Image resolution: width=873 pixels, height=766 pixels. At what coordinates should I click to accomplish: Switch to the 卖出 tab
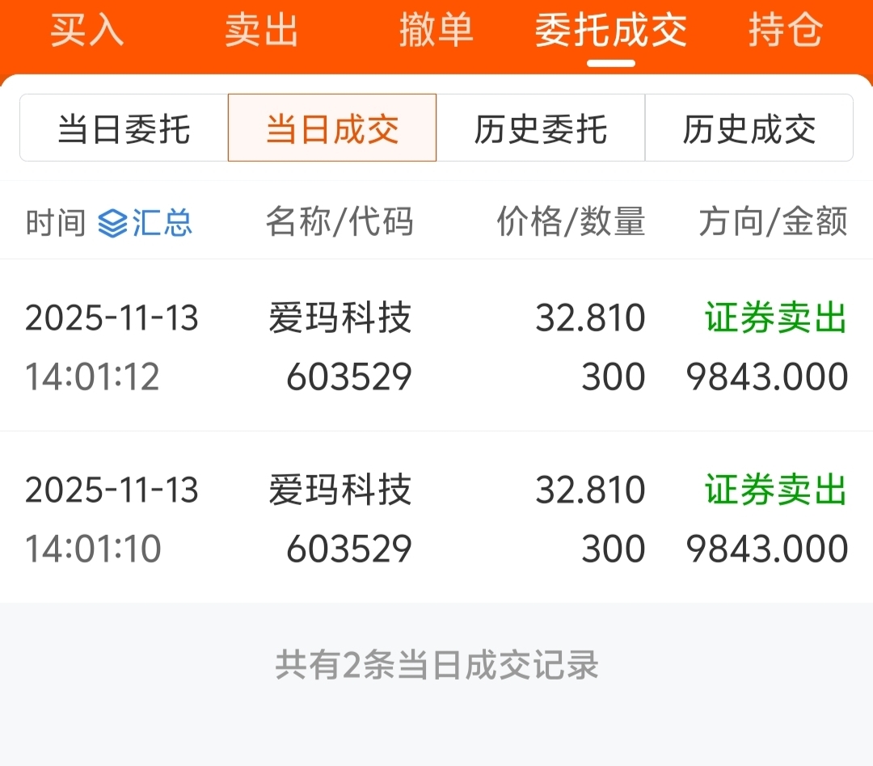[262, 31]
